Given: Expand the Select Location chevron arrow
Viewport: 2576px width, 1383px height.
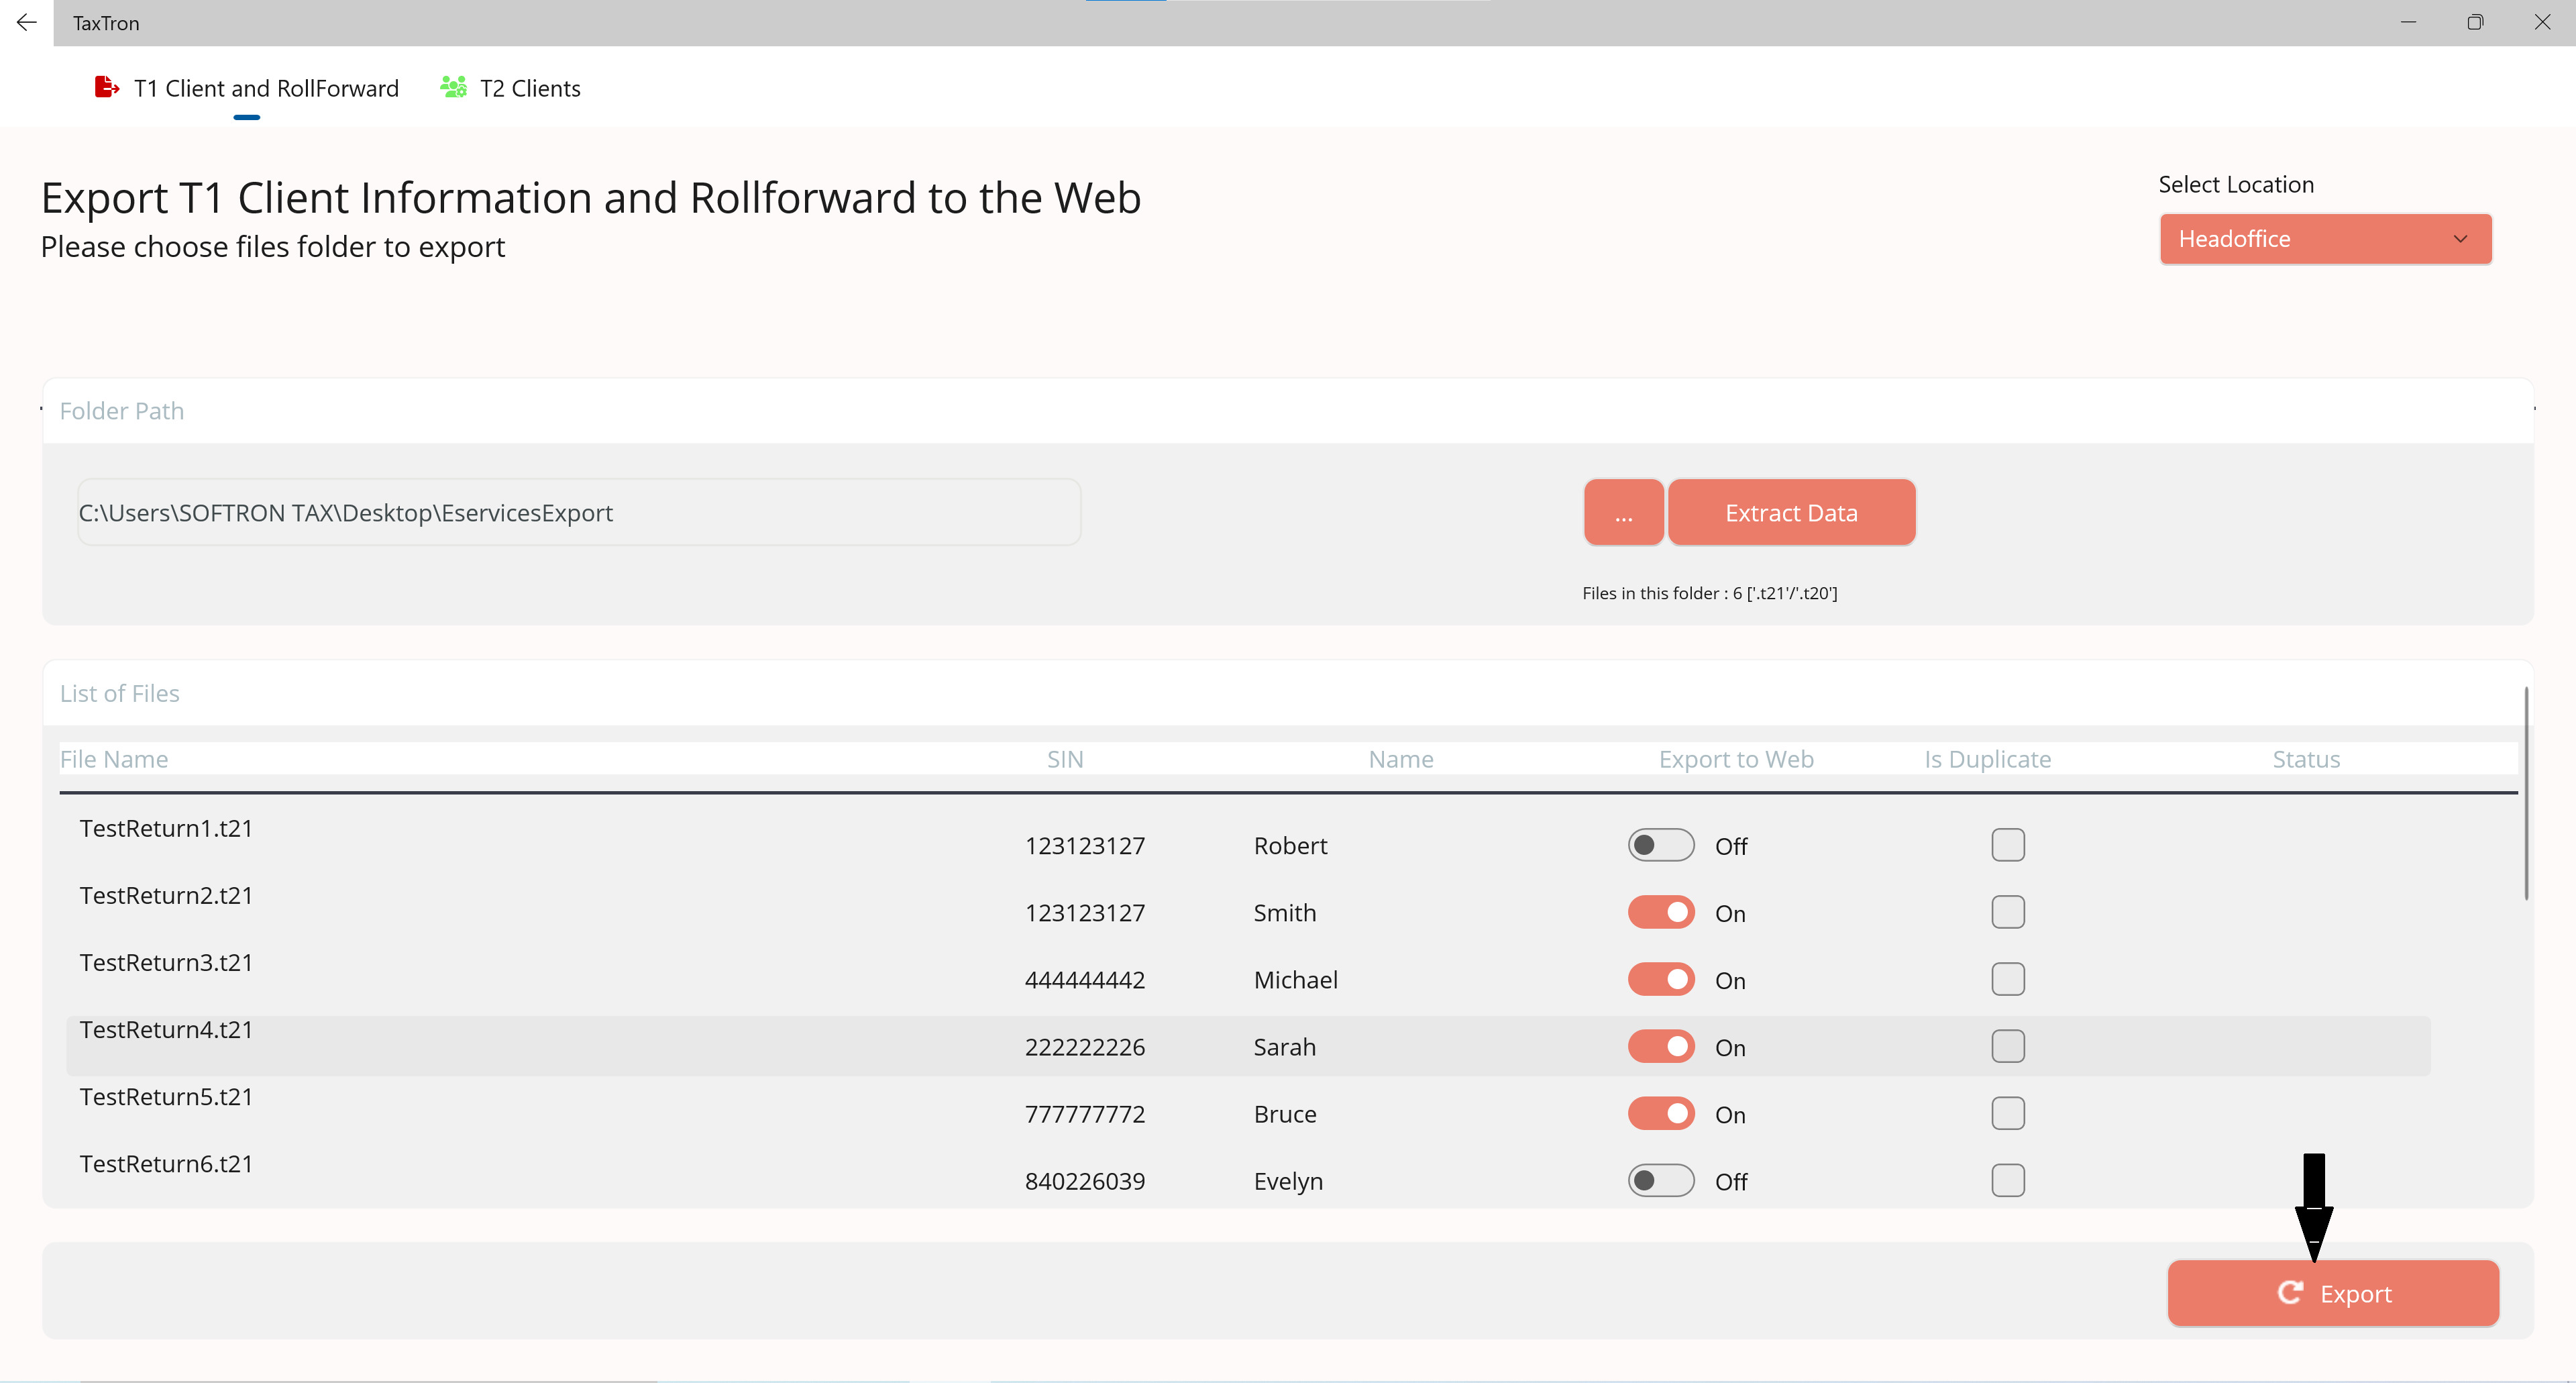Looking at the screenshot, I should coord(2460,239).
